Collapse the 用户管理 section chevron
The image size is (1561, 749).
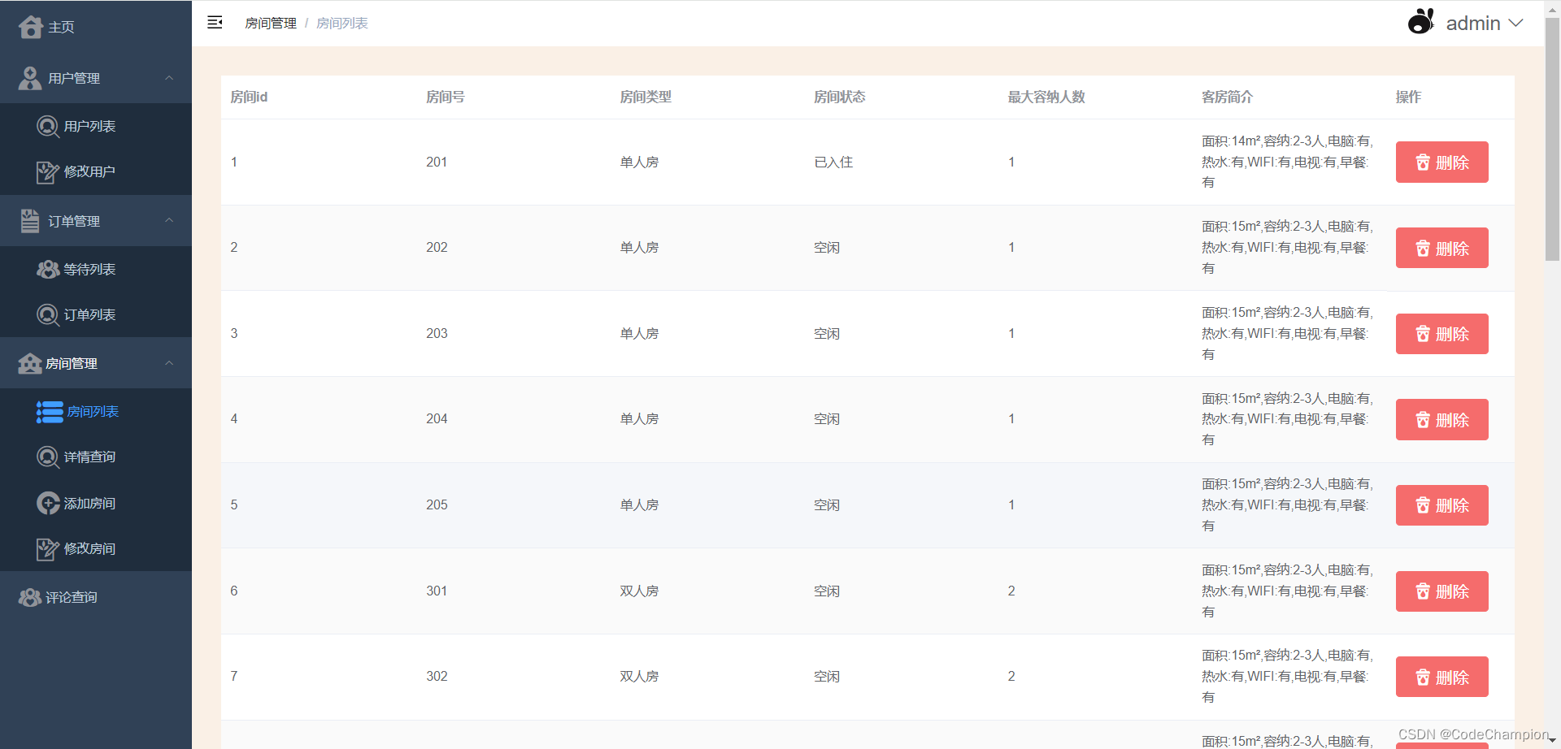(x=169, y=77)
